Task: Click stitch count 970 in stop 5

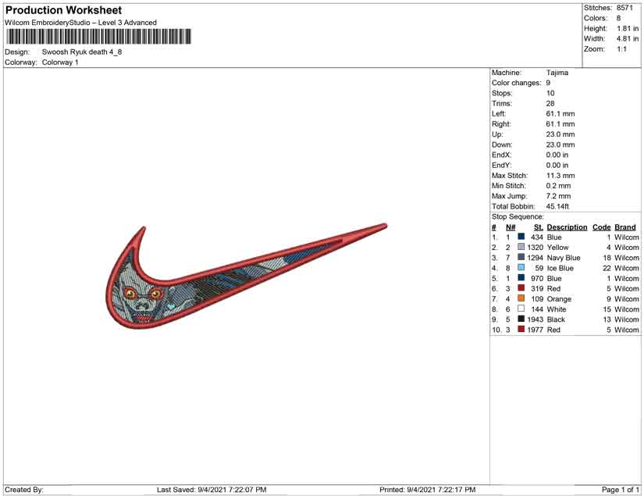Action: point(537,278)
